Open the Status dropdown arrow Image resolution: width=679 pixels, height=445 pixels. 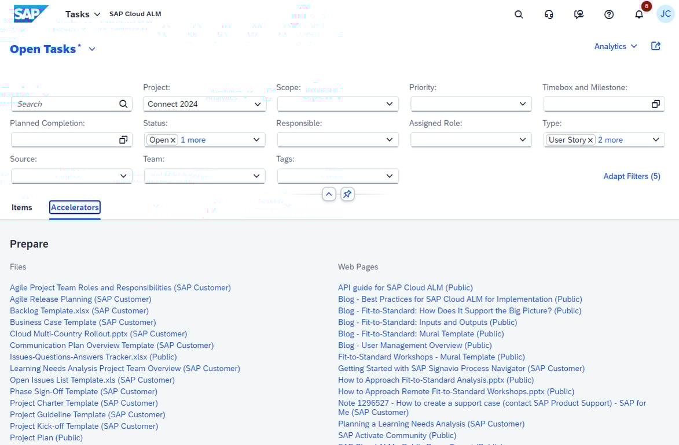coord(256,140)
